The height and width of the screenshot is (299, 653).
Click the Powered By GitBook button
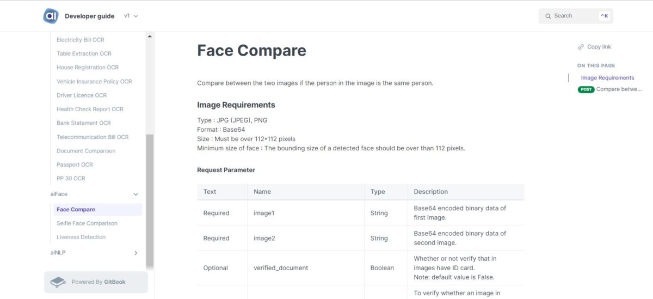click(x=96, y=282)
